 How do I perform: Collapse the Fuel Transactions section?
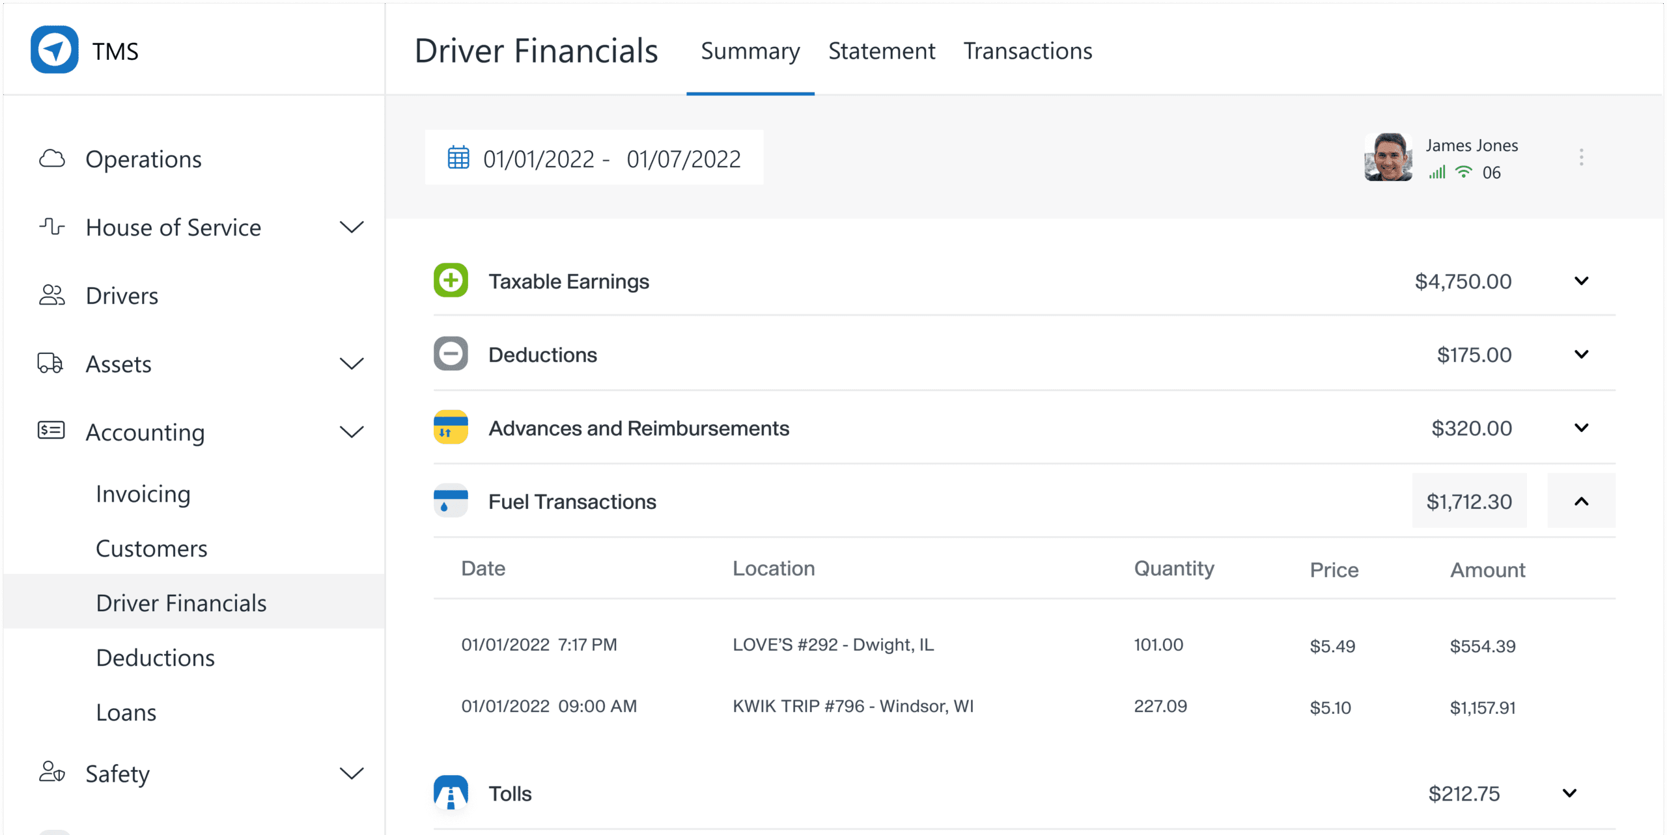pyautogui.click(x=1581, y=501)
